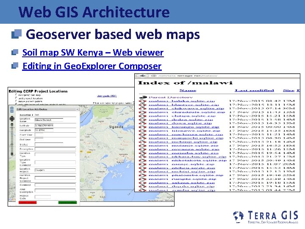The width and height of the screenshot is (305, 229).
Task: Click the red delete button in attributes dialog
Action: (28, 203)
